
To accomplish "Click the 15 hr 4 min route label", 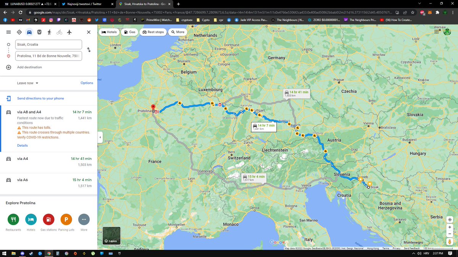I will (253, 178).
